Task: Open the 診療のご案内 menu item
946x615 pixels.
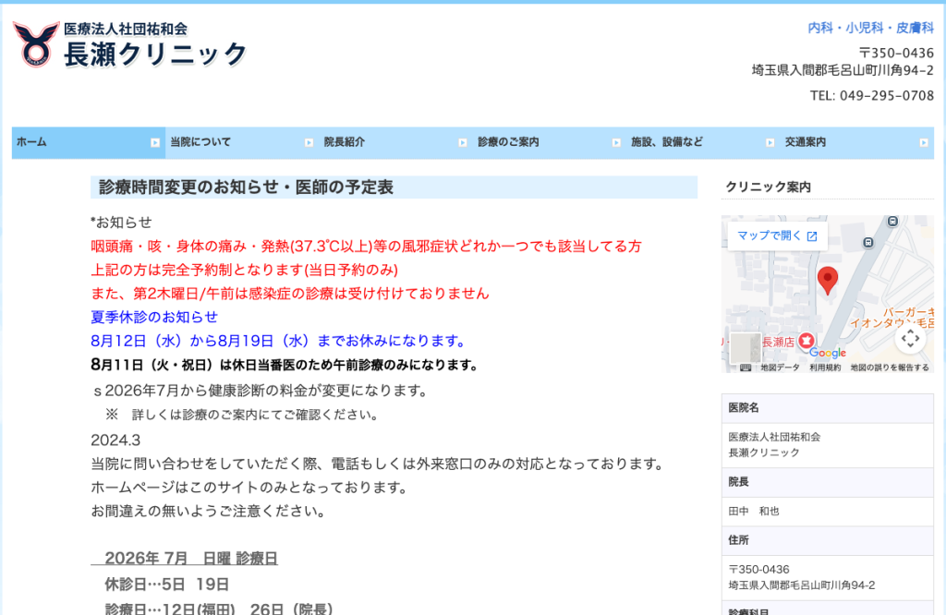Action: 550,143
